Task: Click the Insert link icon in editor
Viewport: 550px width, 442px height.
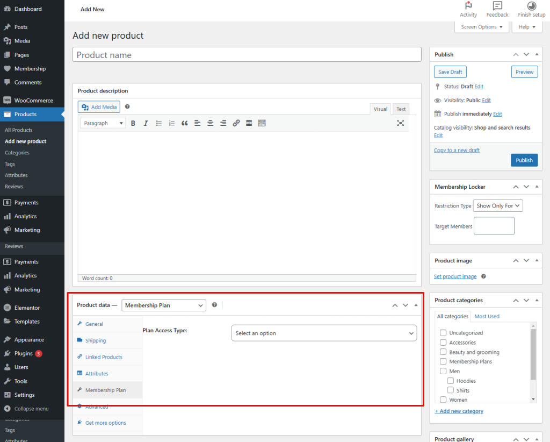Action: point(236,123)
